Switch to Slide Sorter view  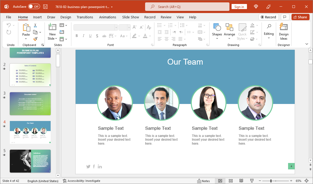point(231,181)
